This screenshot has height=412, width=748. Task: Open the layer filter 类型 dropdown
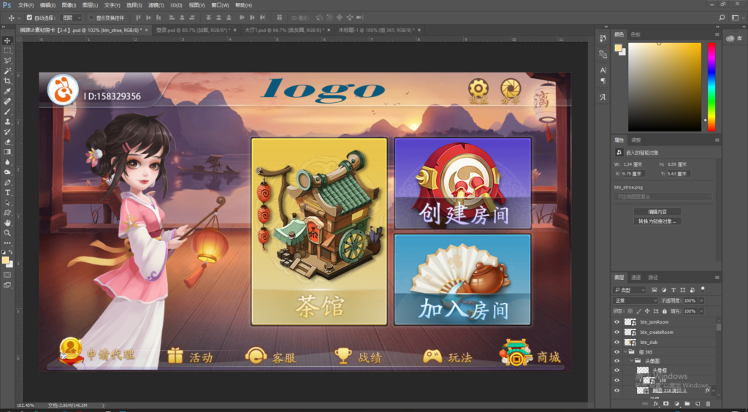pyautogui.click(x=631, y=290)
